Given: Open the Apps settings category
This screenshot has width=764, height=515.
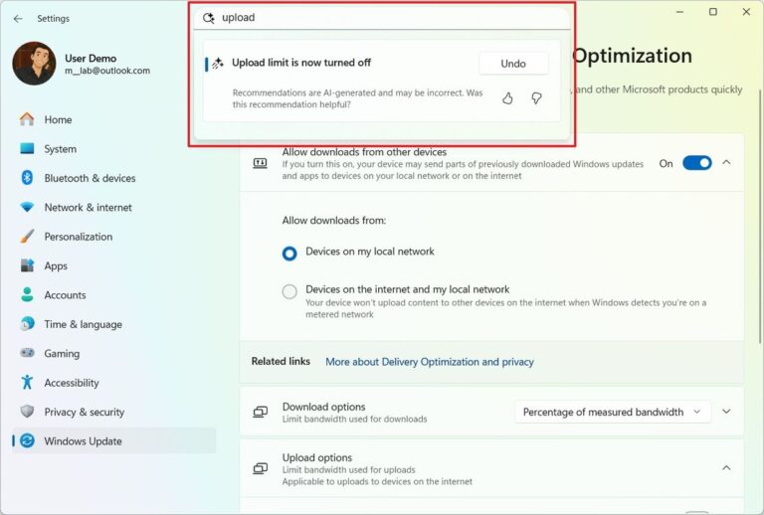Looking at the screenshot, I should (x=113, y=265).
